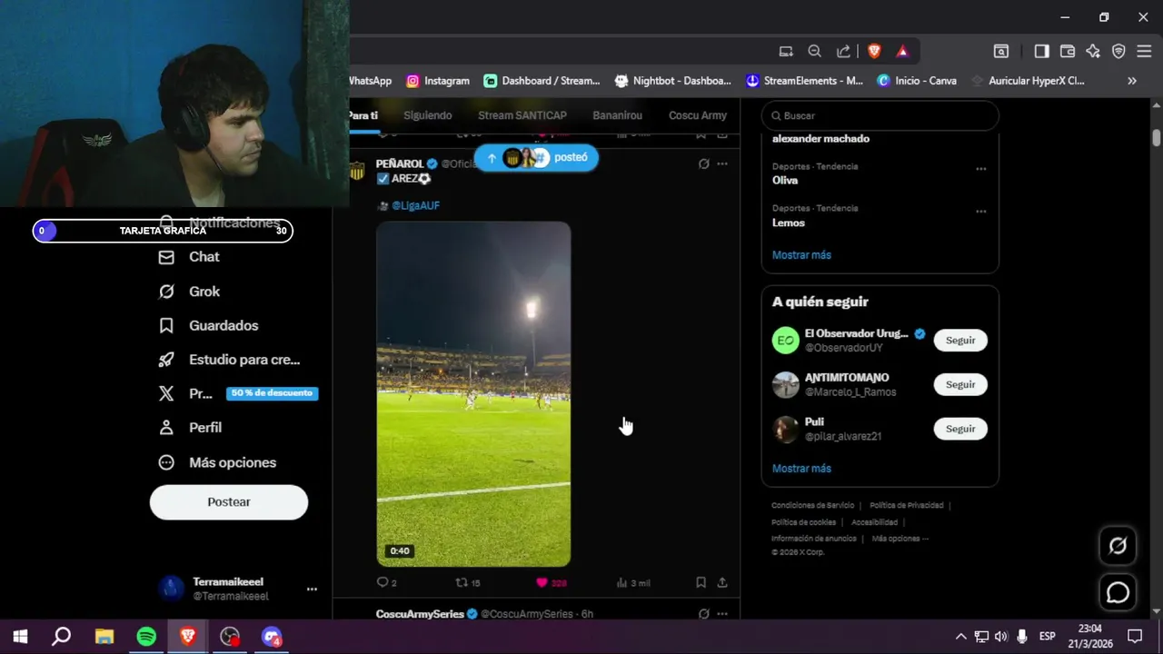The height and width of the screenshot is (654, 1163).
Task: Click Grok icon on CoscuArmySeries post
Action: coord(703,614)
